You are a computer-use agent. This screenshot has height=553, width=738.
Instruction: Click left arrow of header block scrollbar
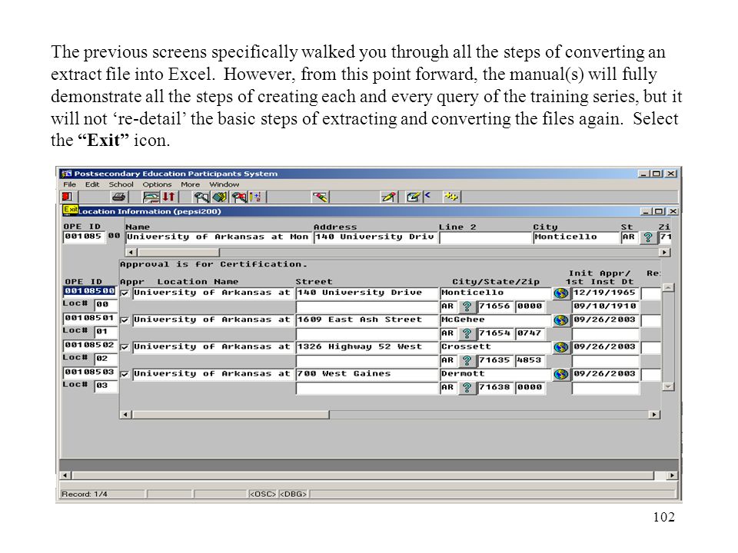click(131, 253)
